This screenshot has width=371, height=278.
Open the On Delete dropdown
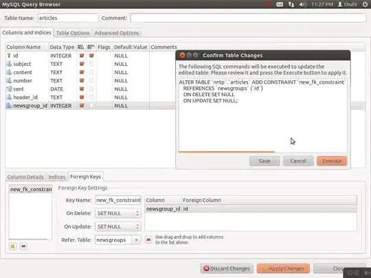(118, 213)
